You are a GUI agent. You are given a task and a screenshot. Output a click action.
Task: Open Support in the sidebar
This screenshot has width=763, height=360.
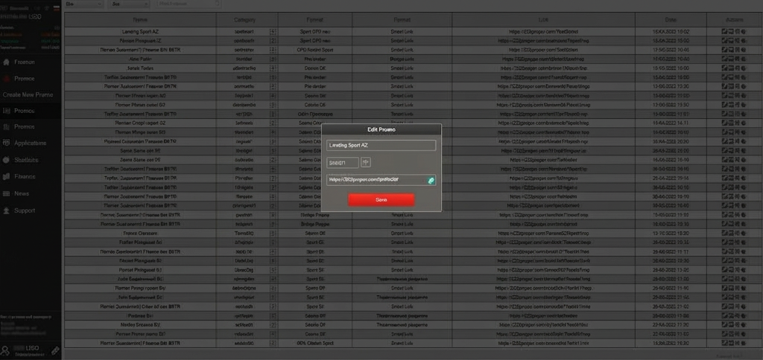[25, 210]
